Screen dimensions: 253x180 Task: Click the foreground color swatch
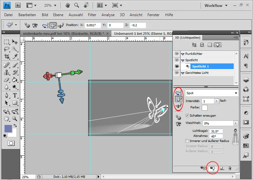8,129
